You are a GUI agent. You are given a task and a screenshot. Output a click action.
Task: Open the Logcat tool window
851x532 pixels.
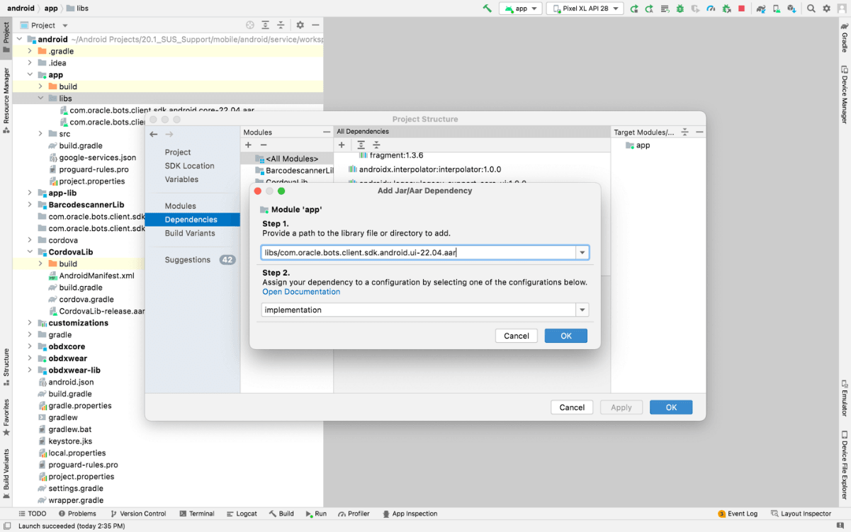click(241, 514)
